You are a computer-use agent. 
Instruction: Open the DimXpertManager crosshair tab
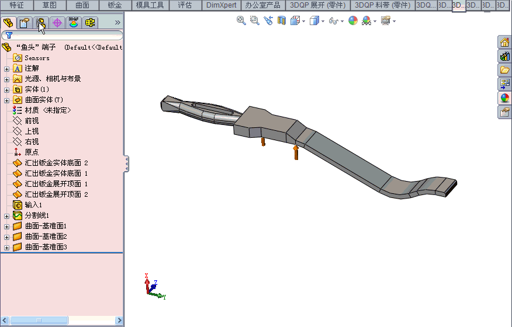coord(57,23)
